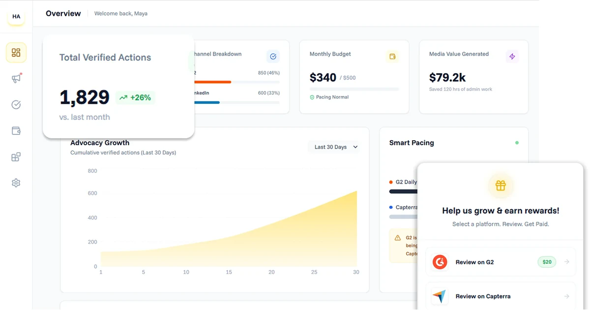
Task: Click the Monthly Budget wallet icon
Action: click(392, 57)
